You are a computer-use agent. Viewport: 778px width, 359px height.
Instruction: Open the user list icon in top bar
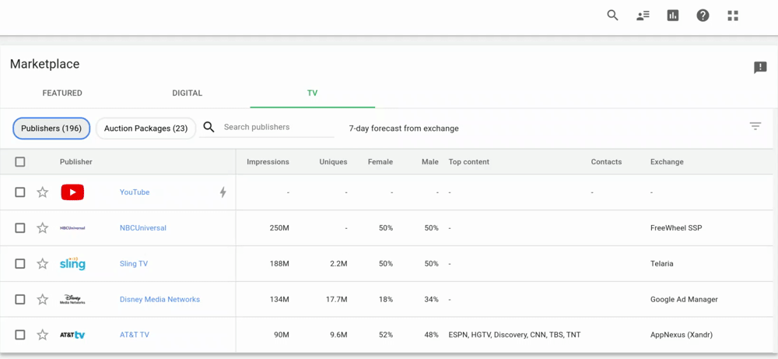pyautogui.click(x=643, y=16)
